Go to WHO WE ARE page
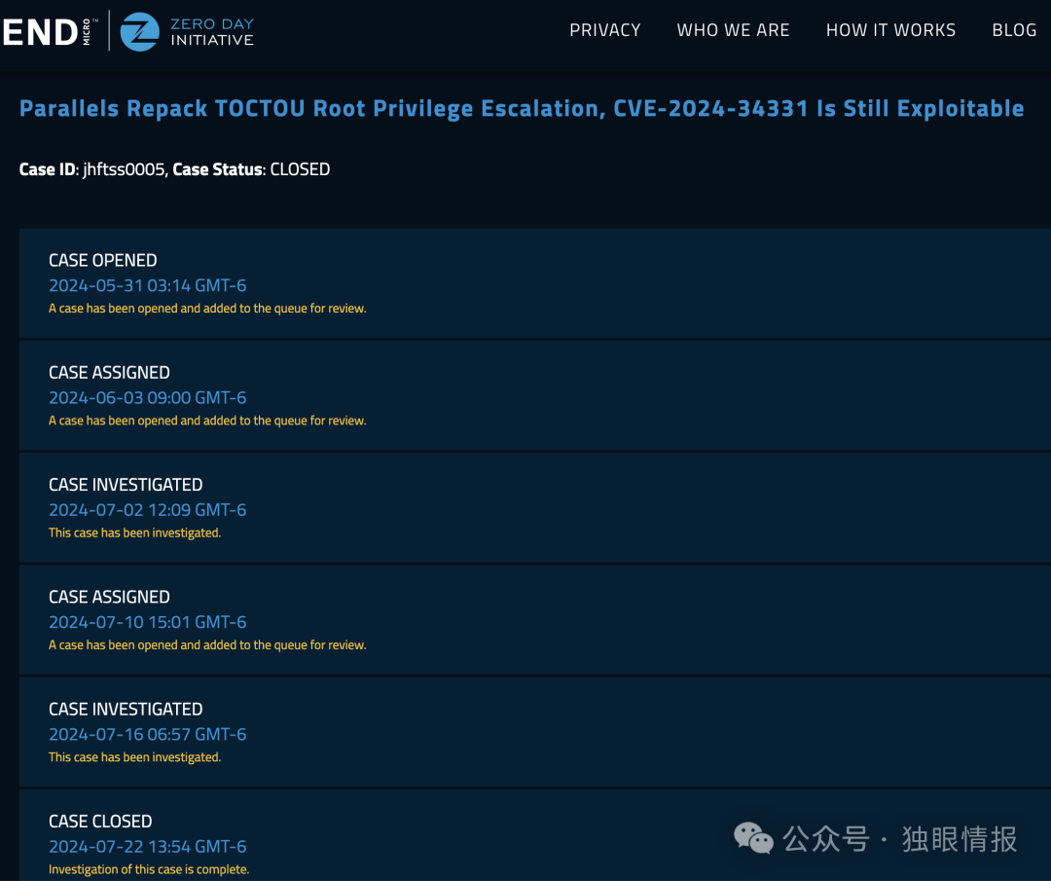The width and height of the screenshot is (1051, 881). (733, 30)
